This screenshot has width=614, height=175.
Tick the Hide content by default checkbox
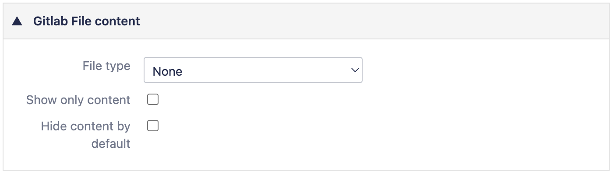pyautogui.click(x=152, y=126)
